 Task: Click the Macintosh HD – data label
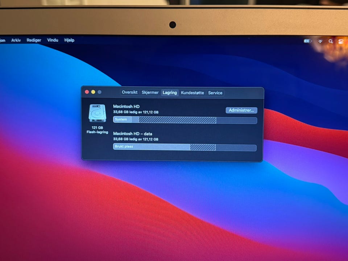133,134
